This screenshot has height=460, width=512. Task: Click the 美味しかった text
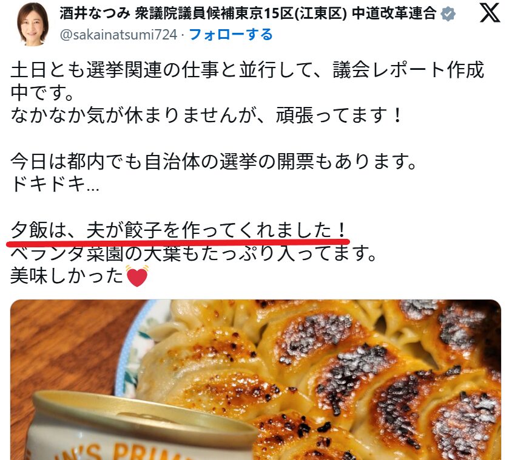pos(67,276)
